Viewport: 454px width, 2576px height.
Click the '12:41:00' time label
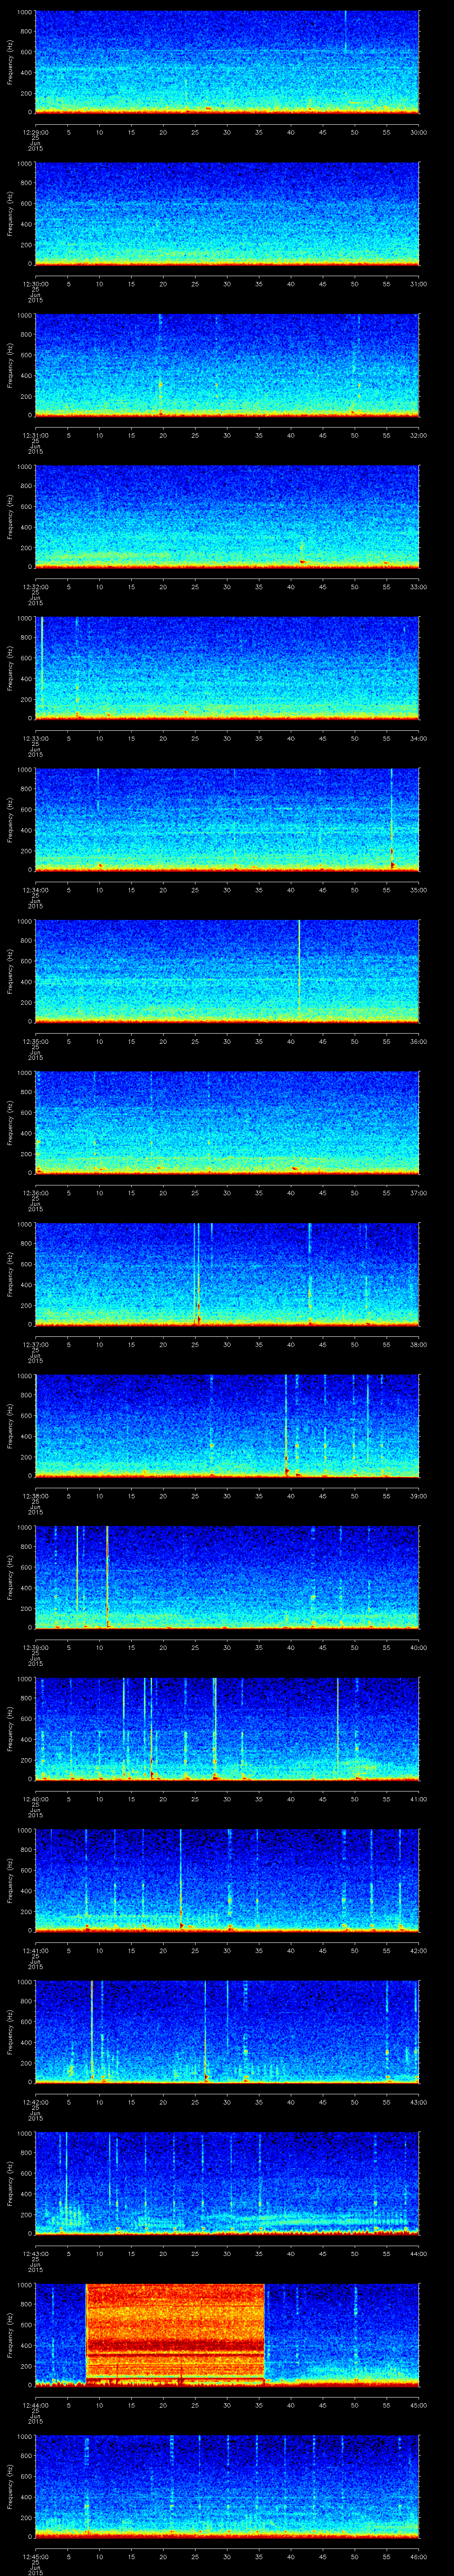pos(36,1951)
